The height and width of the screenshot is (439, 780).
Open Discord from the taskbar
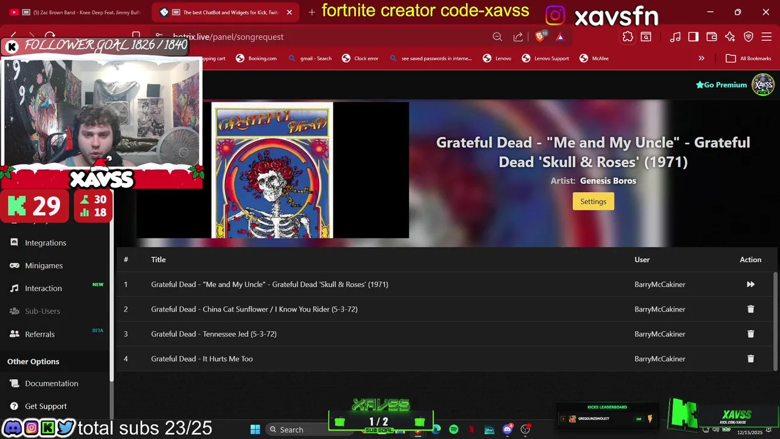[x=507, y=430]
